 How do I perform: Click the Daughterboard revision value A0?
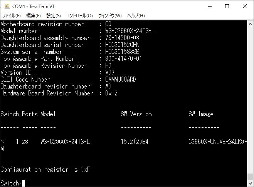click(108, 86)
